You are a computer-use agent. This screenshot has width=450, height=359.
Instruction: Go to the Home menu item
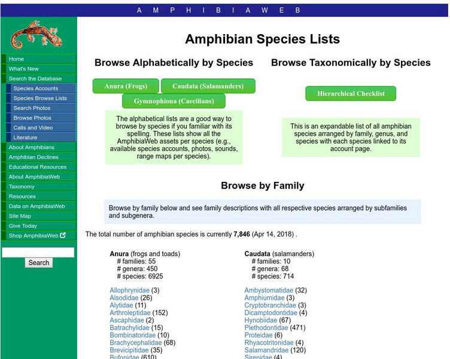pyautogui.click(x=39, y=59)
